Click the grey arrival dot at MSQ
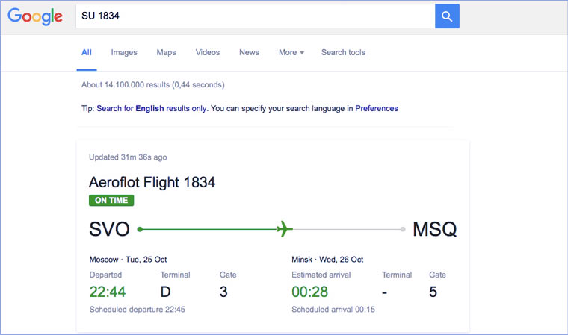Viewport: 568px width, 335px height. click(x=403, y=229)
